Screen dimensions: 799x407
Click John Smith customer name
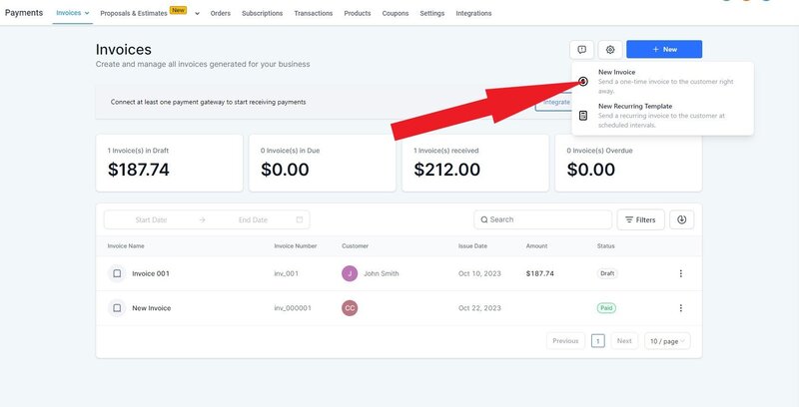tap(382, 273)
